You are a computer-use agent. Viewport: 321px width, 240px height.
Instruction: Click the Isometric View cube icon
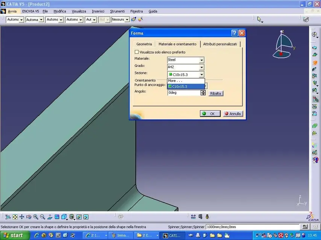64,217
